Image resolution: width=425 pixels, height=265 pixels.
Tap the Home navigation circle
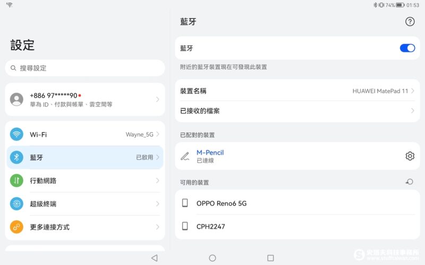tap(212, 258)
